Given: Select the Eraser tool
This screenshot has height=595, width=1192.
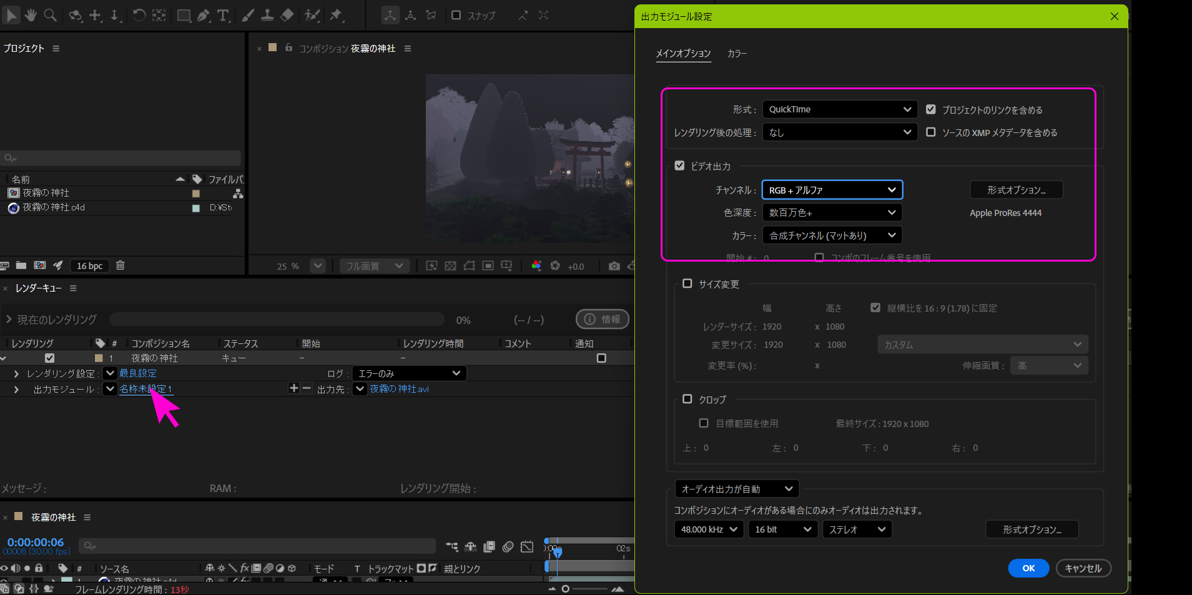Looking at the screenshot, I should [x=287, y=16].
